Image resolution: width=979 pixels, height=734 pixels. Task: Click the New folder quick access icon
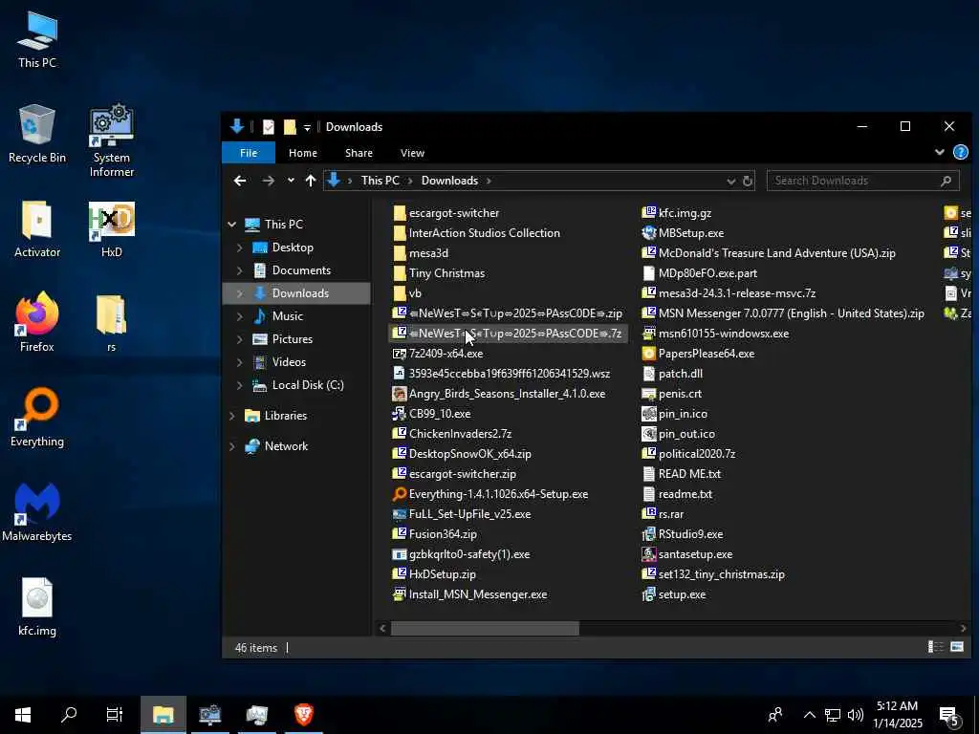(x=290, y=127)
